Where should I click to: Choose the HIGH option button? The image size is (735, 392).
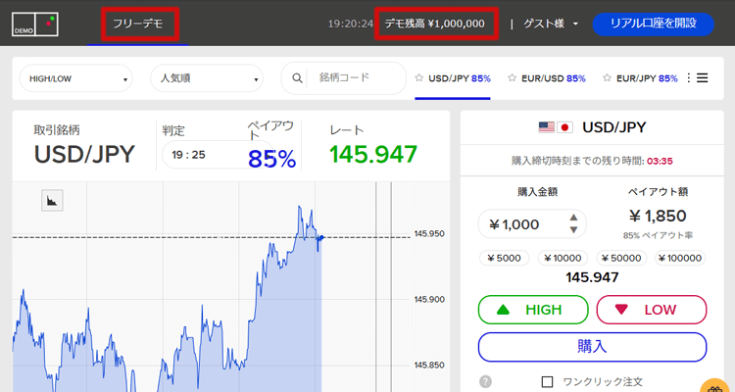tap(533, 310)
